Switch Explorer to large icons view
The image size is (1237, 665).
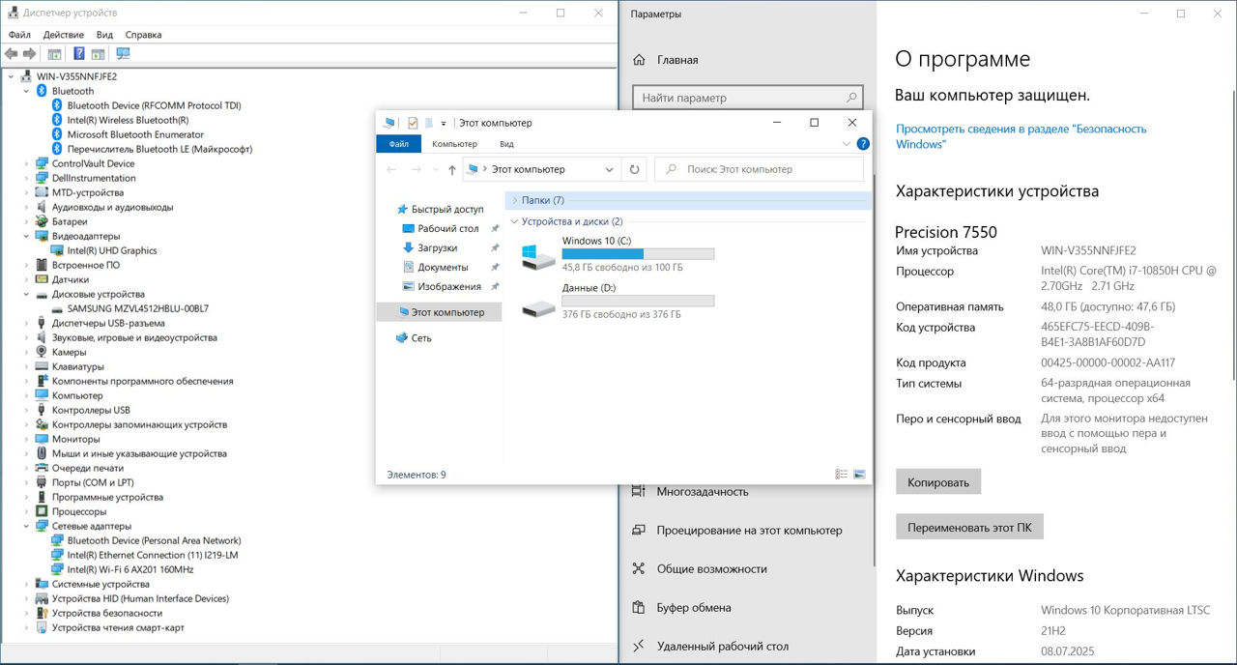tap(859, 475)
